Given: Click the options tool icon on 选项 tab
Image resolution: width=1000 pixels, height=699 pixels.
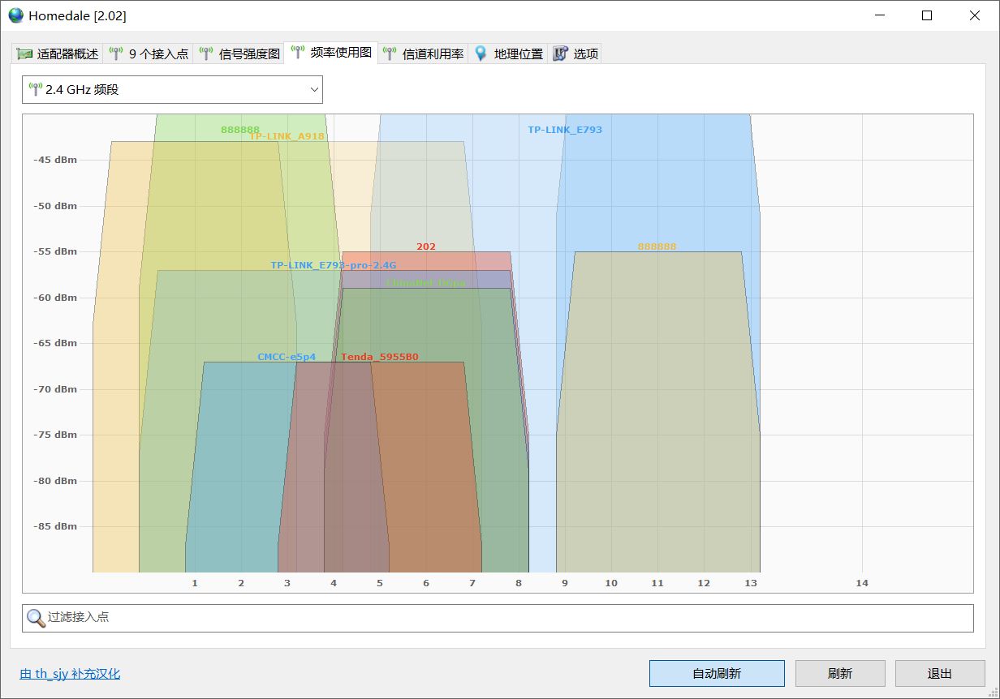Looking at the screenshot, I should [560, 54].
